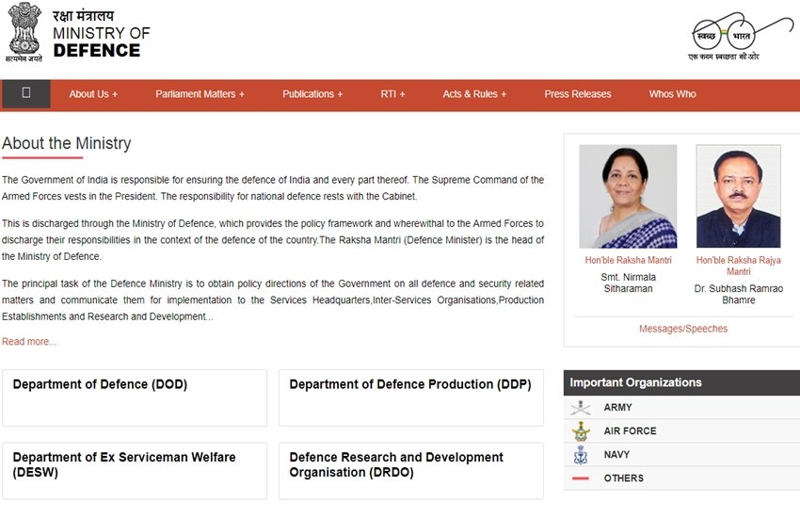The height and width of the screenshot is (518, 800).
Task: Click the About the Ministry heading
Action: [x=66, y=143]
